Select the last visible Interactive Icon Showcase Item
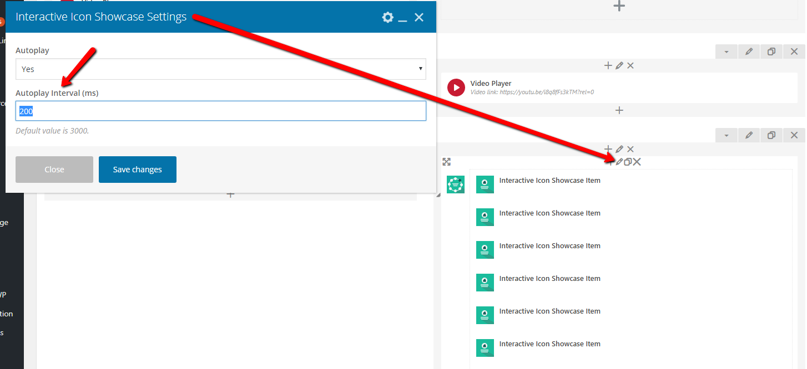Viewport: 807px width, 369px height. [x=549, y=344]
